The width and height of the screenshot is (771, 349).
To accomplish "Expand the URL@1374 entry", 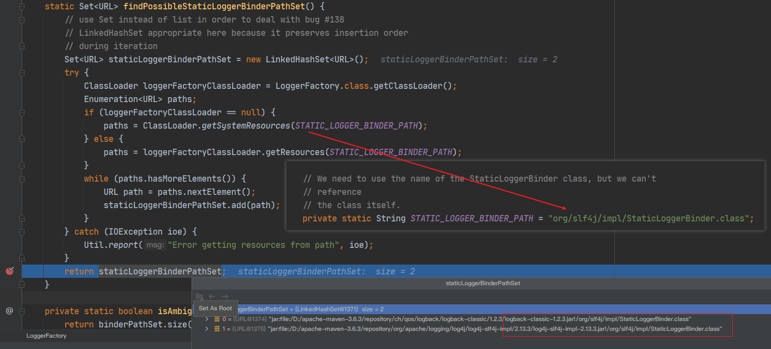I will (207, 319).
